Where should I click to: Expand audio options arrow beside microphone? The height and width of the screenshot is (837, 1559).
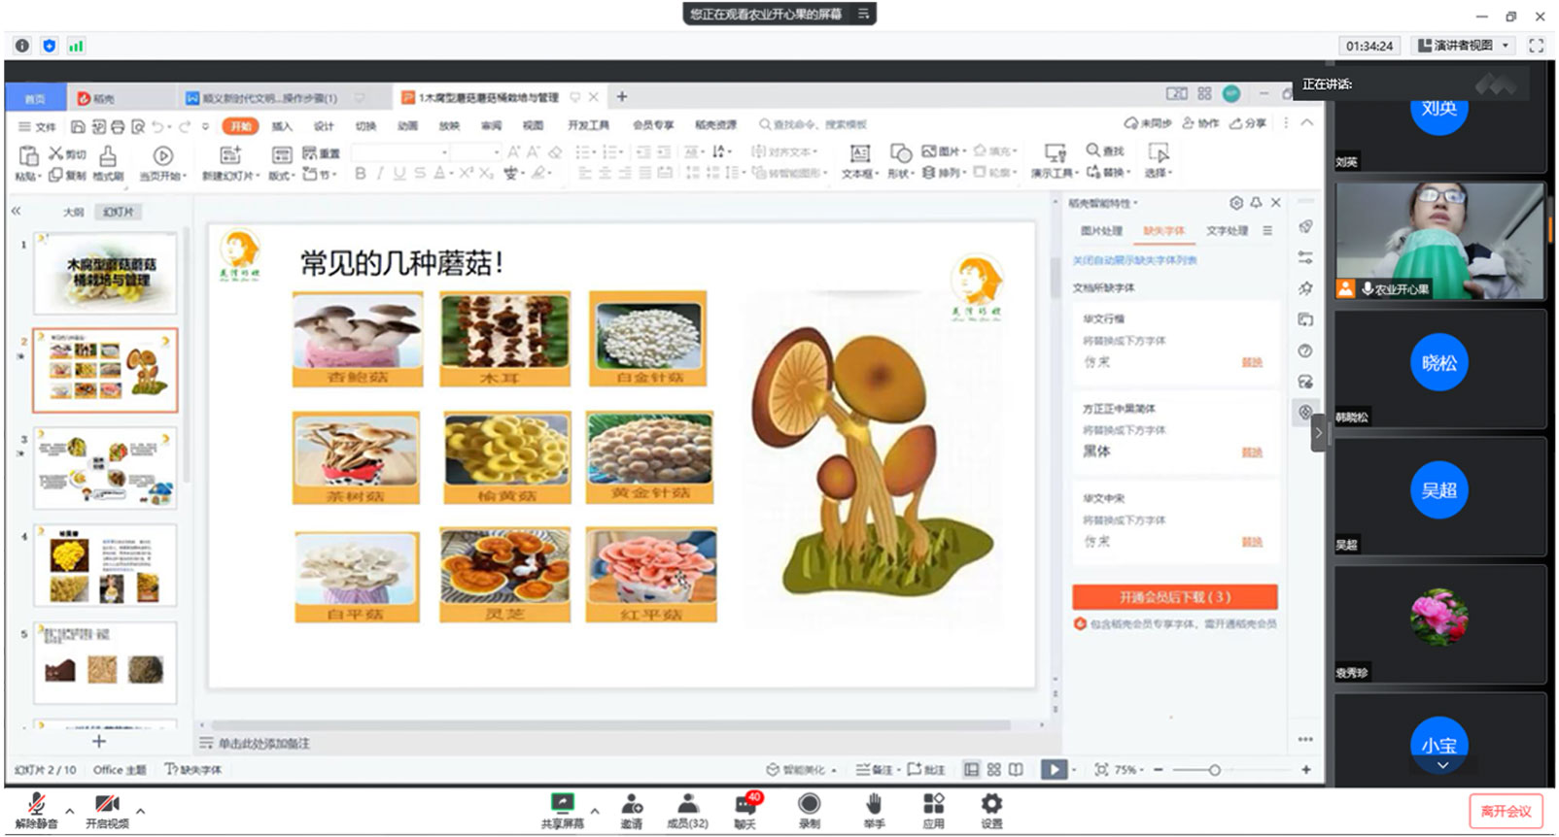(70, 811)
